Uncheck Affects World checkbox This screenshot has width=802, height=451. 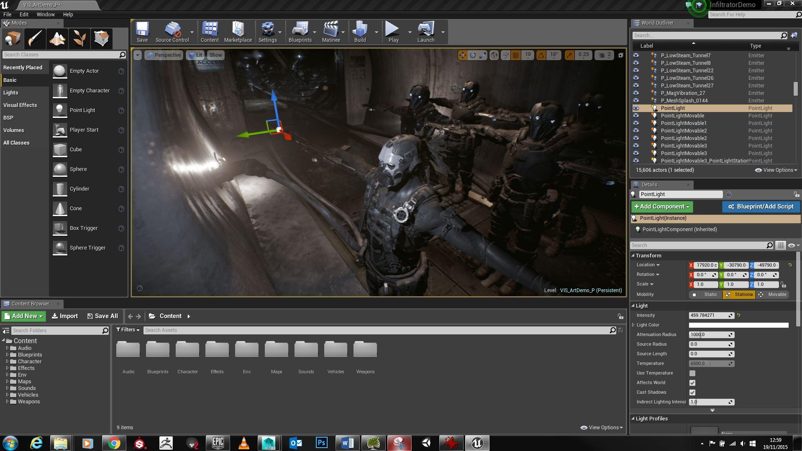(x=692, y=383)
